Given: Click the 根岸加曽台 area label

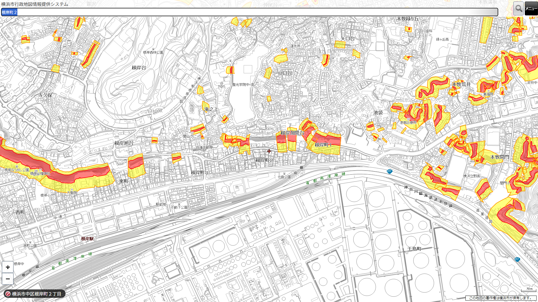Looking at the screenshot, I should coord(292,133).
